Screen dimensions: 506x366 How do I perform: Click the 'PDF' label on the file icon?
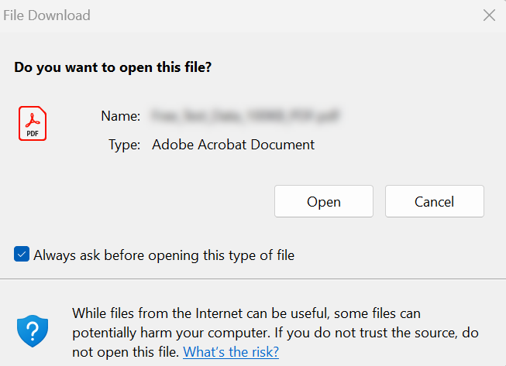(33, 133)
